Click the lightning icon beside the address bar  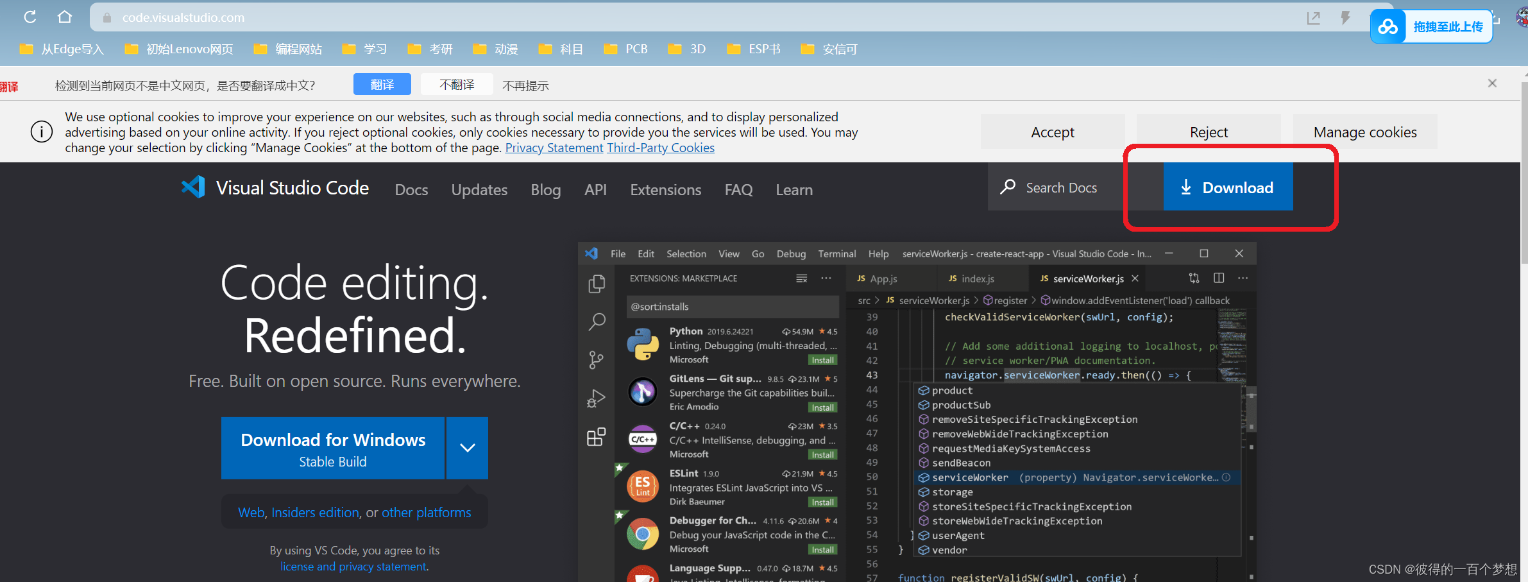click(1345, 17)
